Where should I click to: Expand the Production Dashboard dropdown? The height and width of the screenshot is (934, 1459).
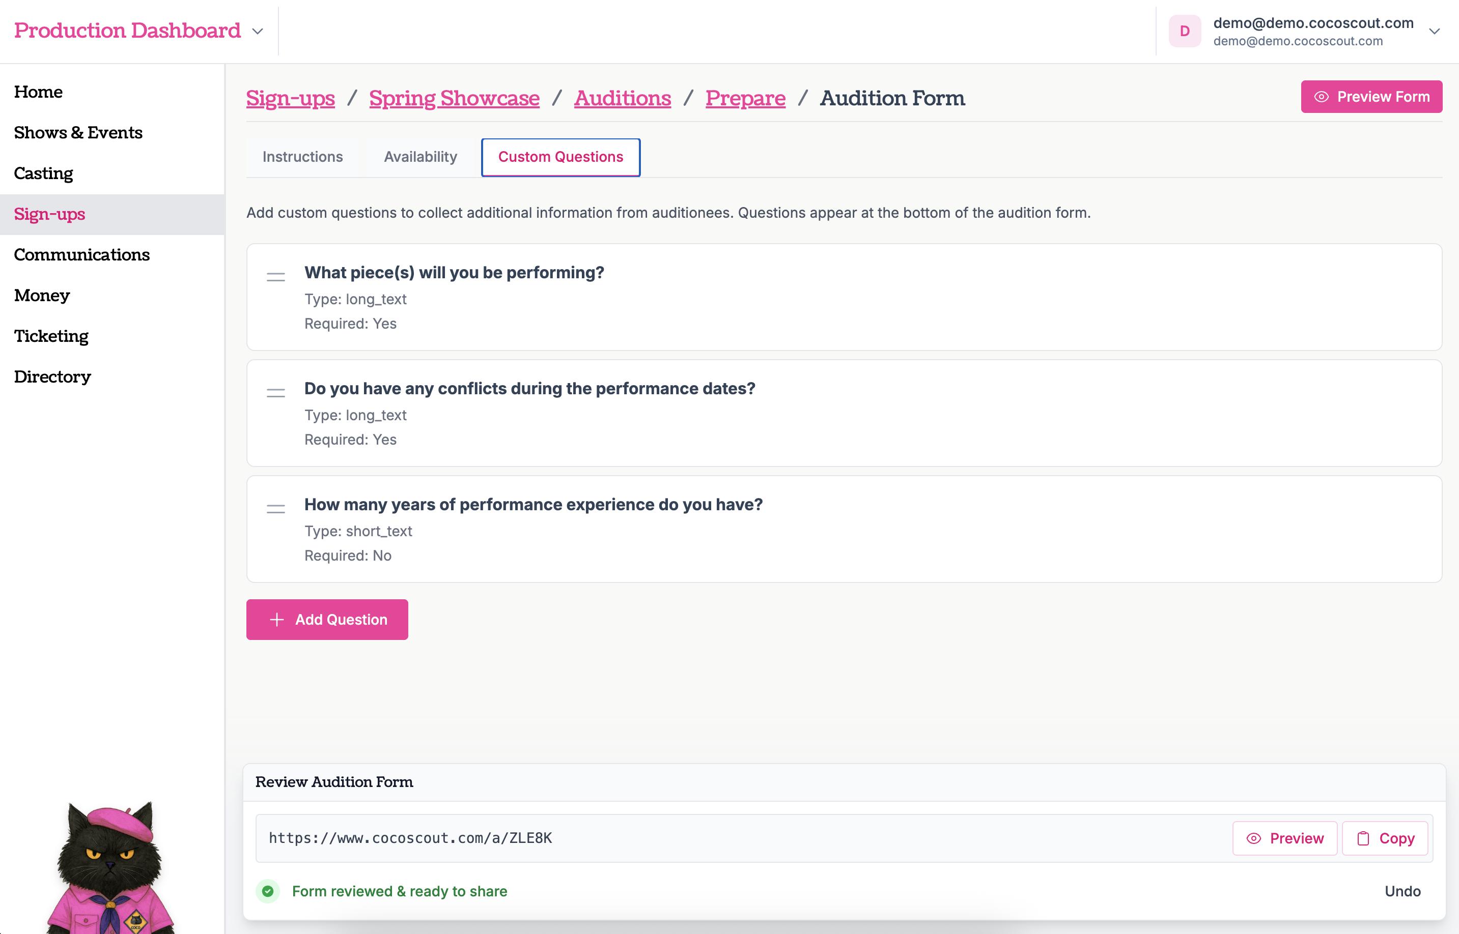pos(257,31)
